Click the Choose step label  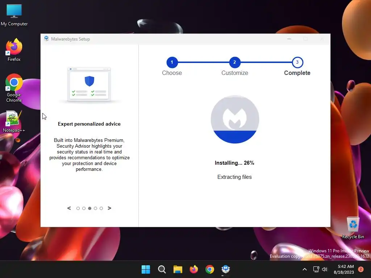pos(172,73)
